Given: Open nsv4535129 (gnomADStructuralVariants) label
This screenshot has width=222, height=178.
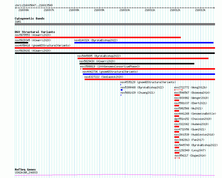Looking at the screenshot, I should coord(148,82).
